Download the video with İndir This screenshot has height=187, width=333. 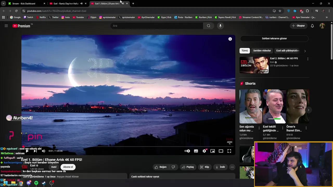click(x=220, y=167)
